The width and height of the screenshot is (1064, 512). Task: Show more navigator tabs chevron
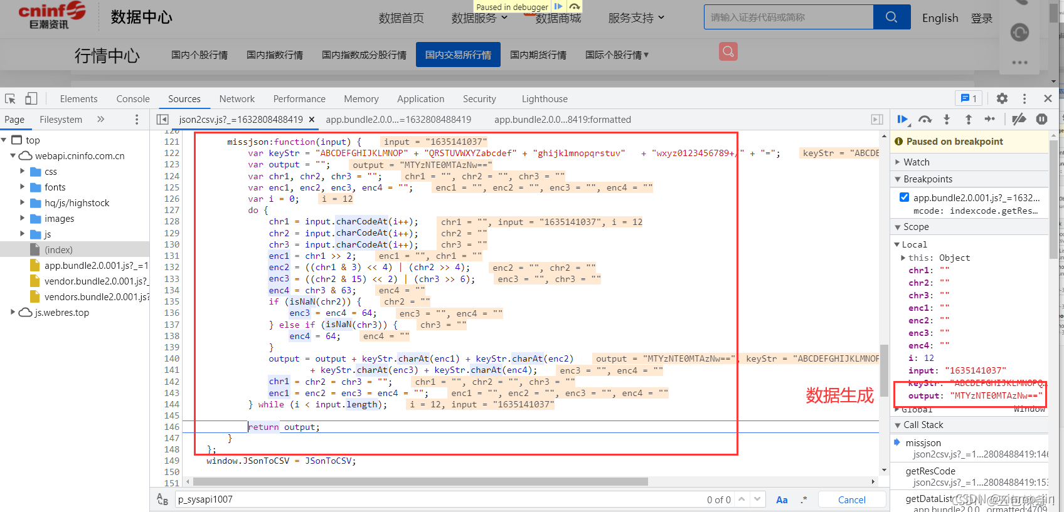pos(100,119)
